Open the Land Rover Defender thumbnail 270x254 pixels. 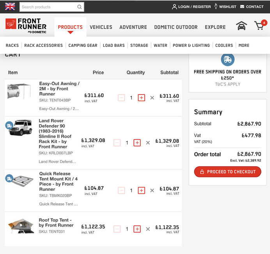point(21,128)
